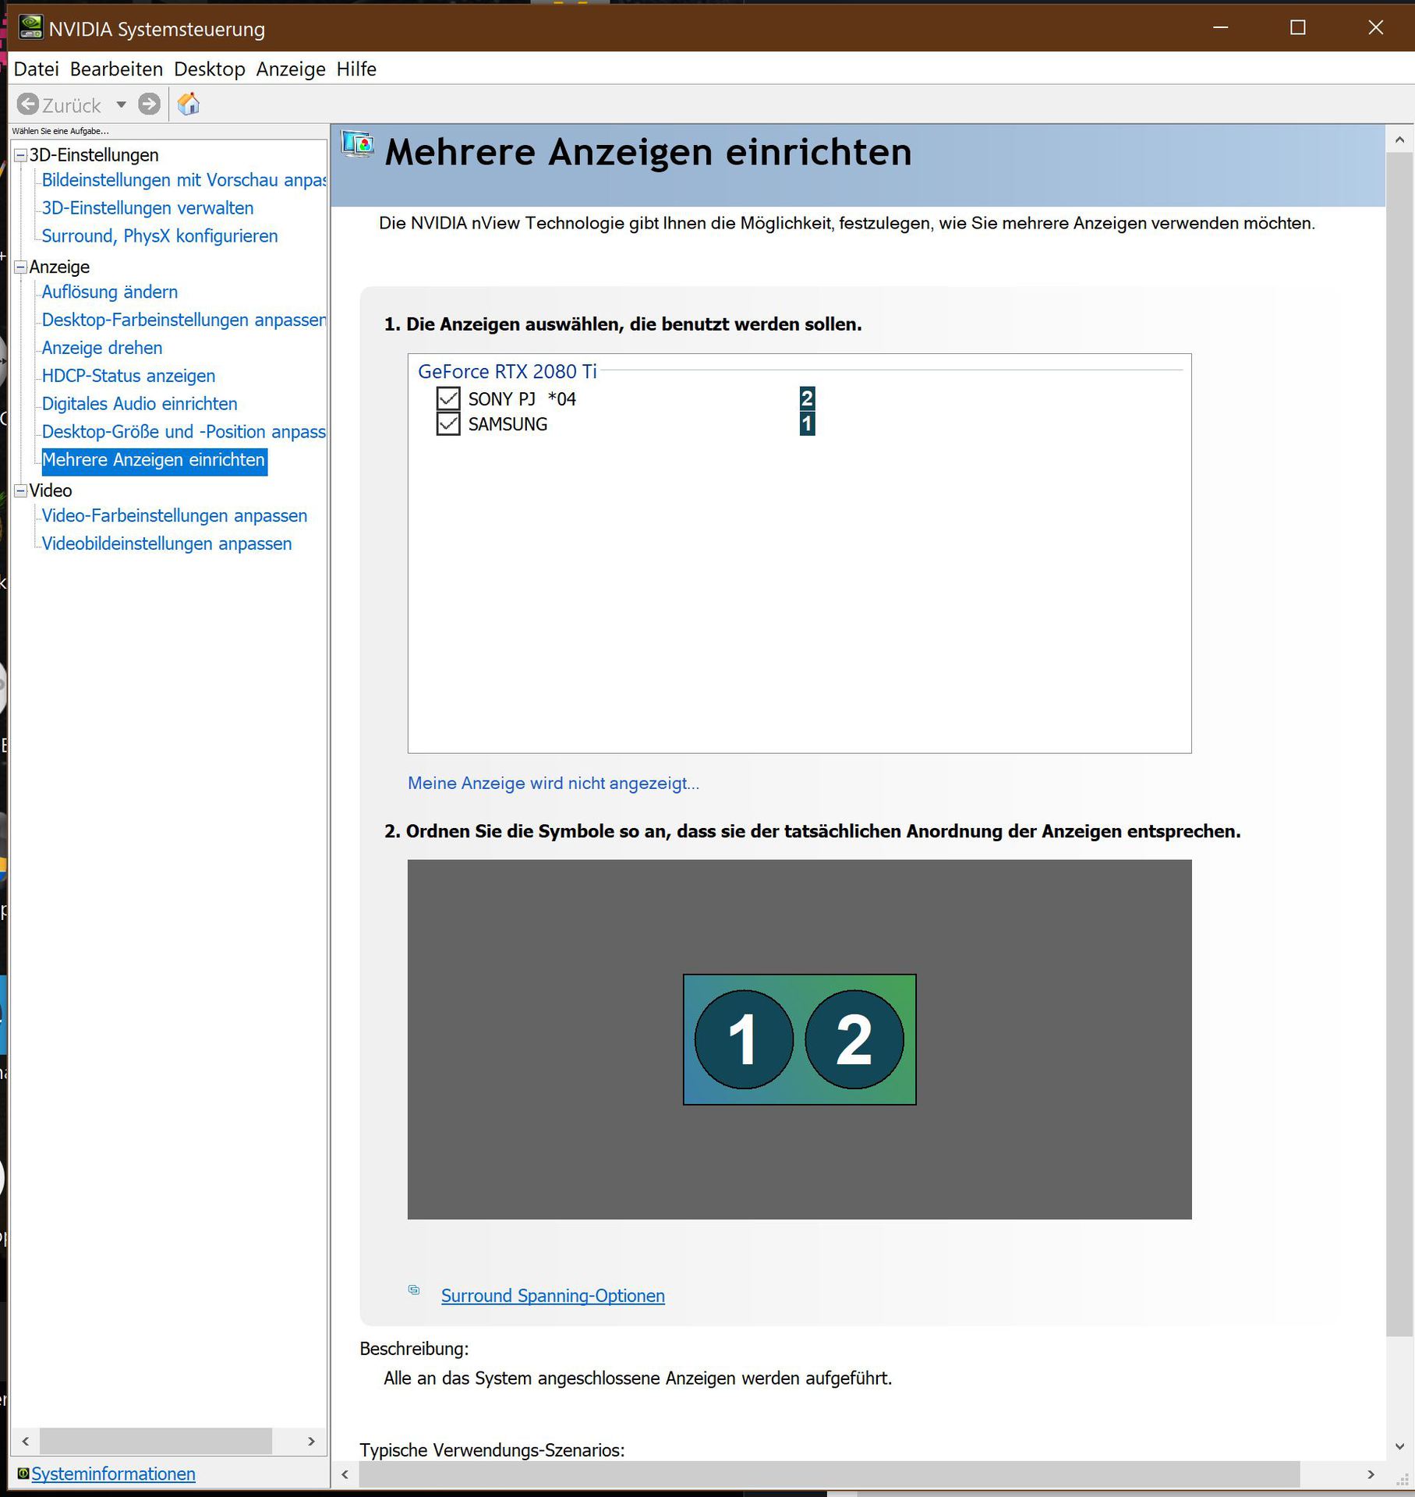
Task: Open Desktop-Farbeinstellungen anpassen
Action: click(x=184, y=320)
